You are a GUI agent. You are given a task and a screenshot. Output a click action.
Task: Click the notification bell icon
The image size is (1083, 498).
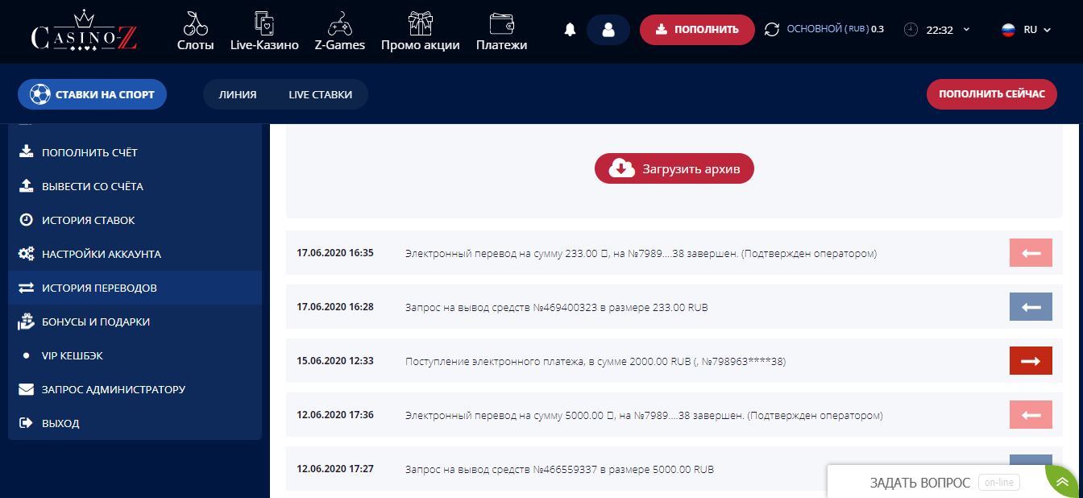click(x=571, y=30)
